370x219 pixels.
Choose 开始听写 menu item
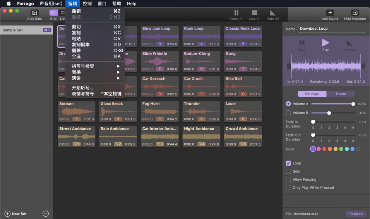coord(95,88)
